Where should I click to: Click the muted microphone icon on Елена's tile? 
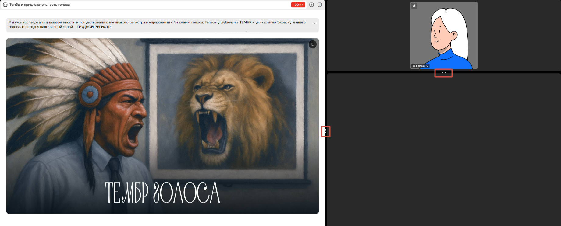414,6
